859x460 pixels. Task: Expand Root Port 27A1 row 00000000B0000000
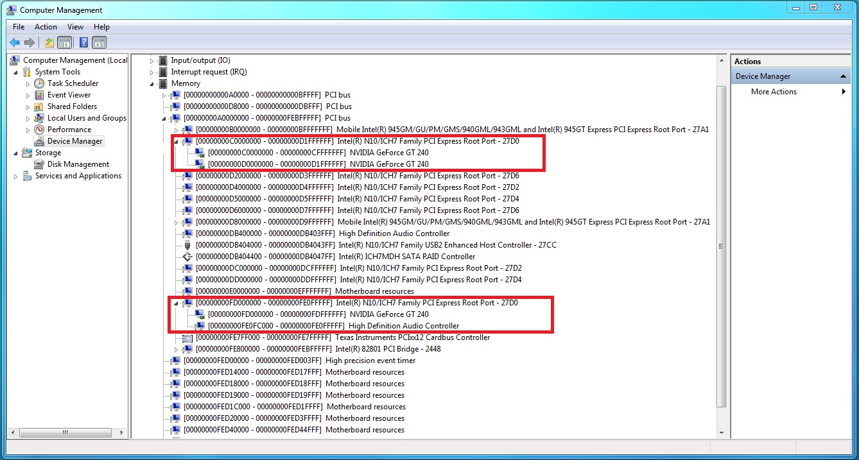177,130
